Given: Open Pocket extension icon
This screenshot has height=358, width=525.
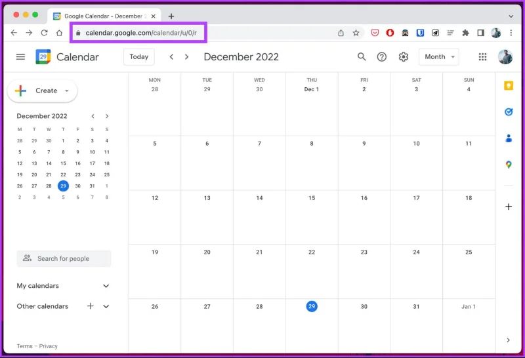Looking at the screenshot, I should click(375, 33).
